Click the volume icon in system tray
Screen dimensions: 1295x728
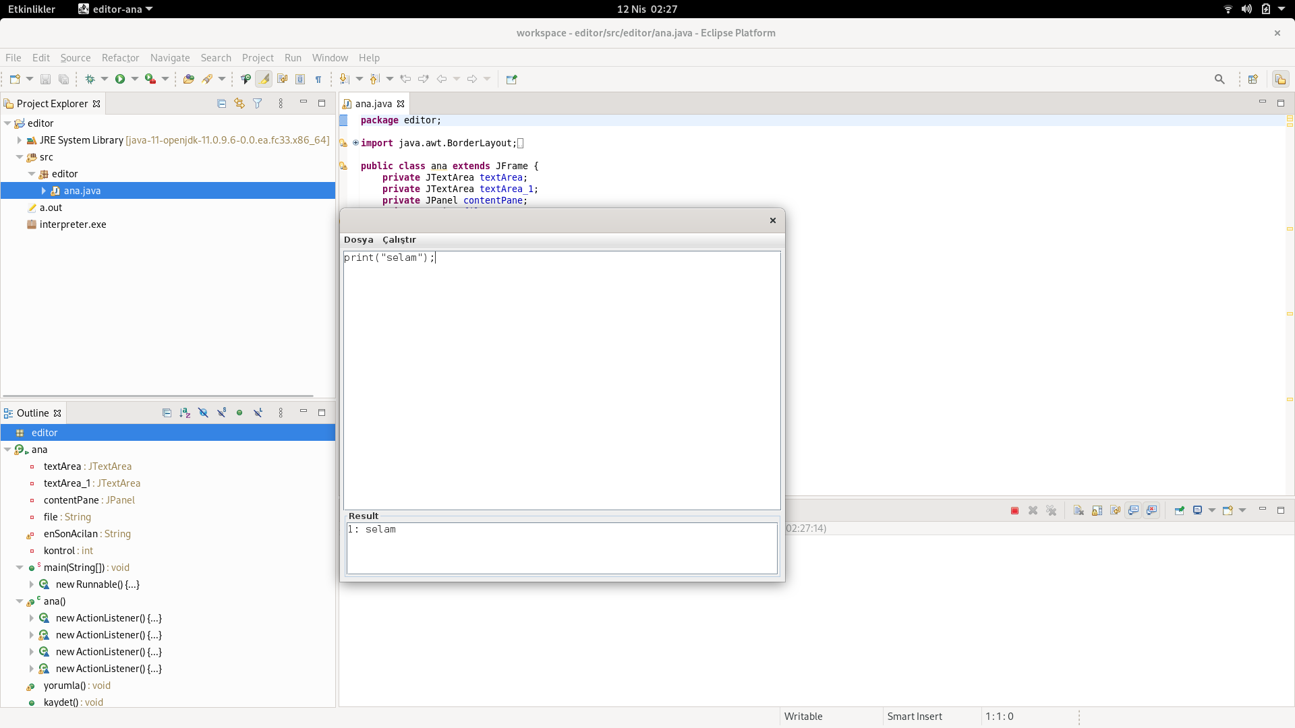[1246, 9]
